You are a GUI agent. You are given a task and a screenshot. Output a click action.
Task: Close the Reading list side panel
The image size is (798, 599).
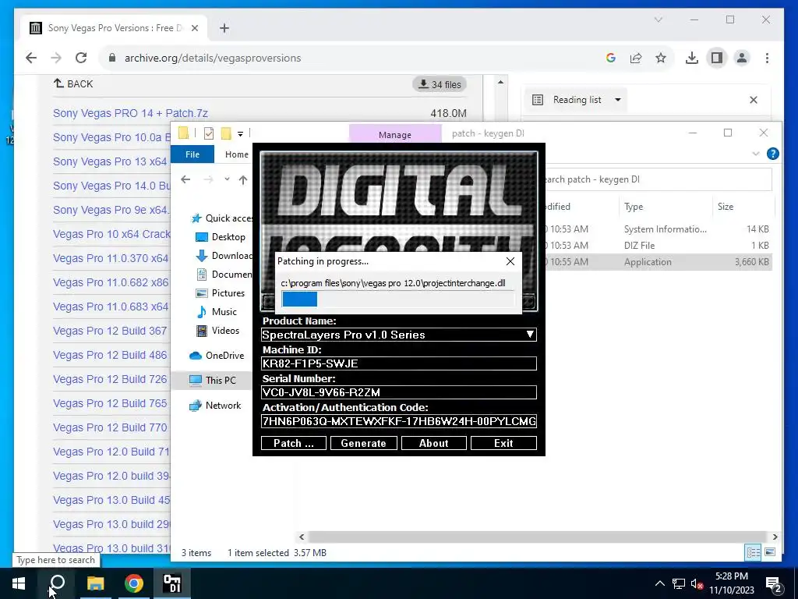(x=754, y=100)
